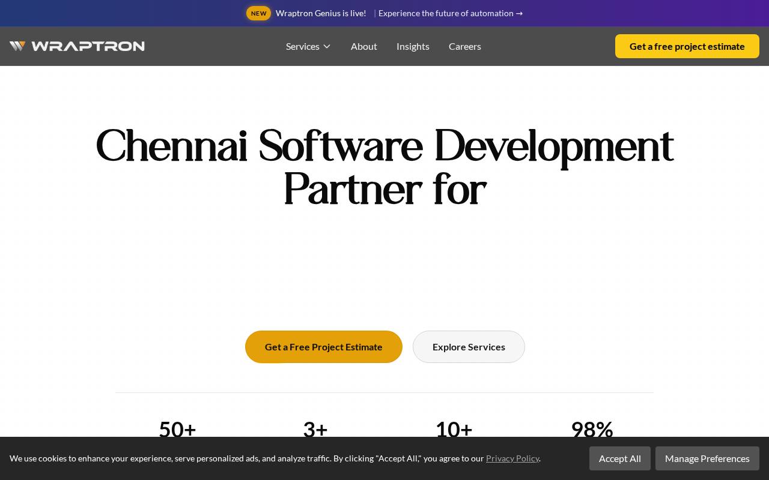Go to the About page
The width and height of the screenshot is (769, 480).
point(364,46)
